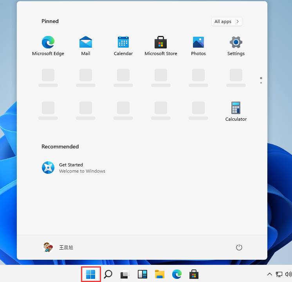Click the Windows Start button on taskbar
This screenshot has width=292, height=282.
tap(91, 274)
